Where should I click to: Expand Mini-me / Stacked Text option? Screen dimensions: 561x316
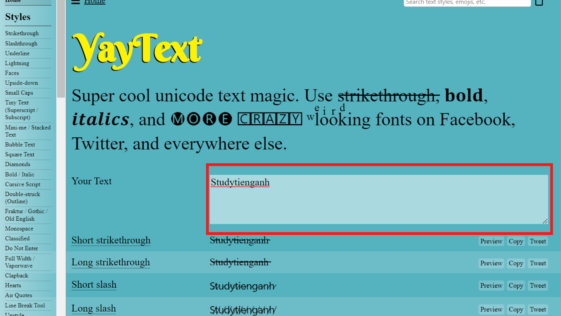pyautogui.click(x=28, y=131)
